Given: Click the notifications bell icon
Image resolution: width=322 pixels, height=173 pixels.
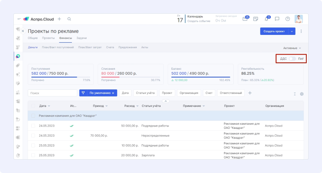Looking at the screenshot, I should [266, 19].
